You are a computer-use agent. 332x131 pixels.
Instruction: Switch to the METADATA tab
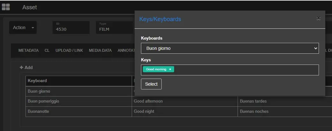(x=28, y=50)
